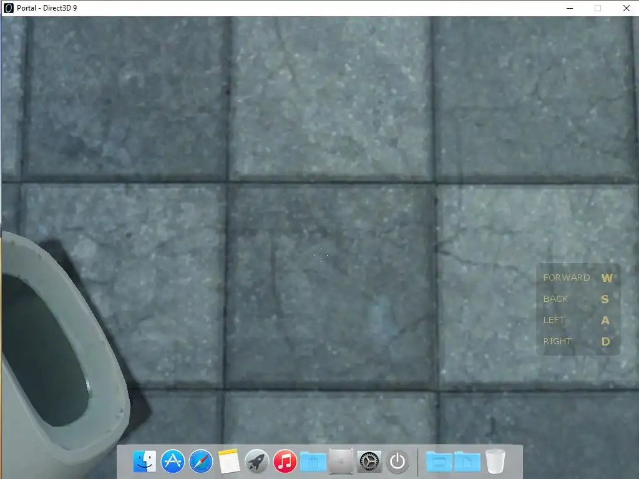Open the blue documents folder icon
639x479 pixels.
click(467, 462)
